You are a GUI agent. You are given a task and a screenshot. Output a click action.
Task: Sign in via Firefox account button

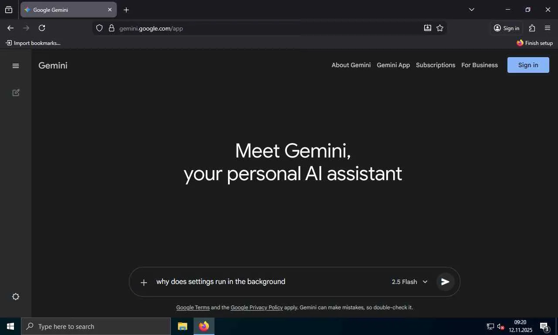(x=506, y=28)
